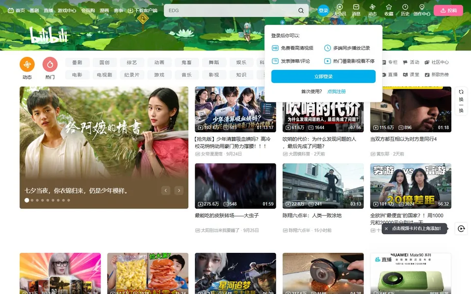Click 多端同步播放记录 clock icon
This screenshot has width=471, height=294.
coord(327,48)
